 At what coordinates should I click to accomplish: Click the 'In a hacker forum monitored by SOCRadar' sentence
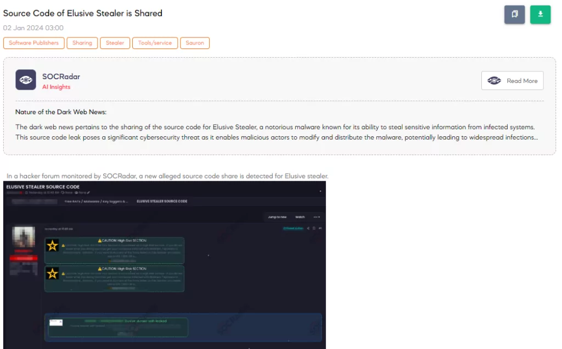167,176
